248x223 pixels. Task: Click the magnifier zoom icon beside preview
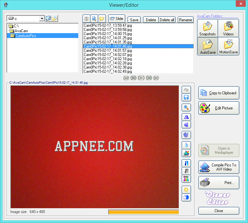click(x=186, y=107)
